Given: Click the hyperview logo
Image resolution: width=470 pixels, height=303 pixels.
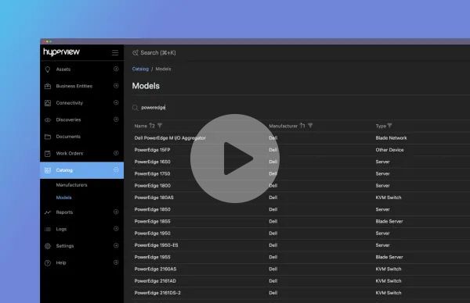Looking at the screenshot, I should point(61,52).
